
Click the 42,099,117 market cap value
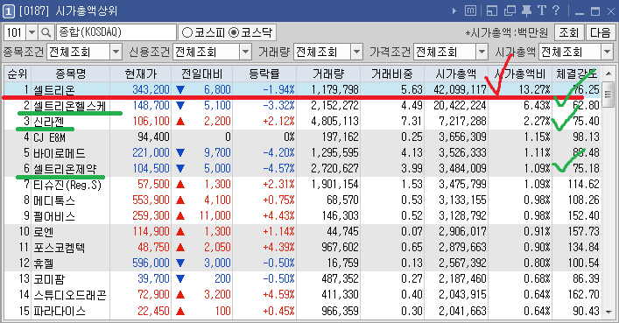tap(460, 89)
